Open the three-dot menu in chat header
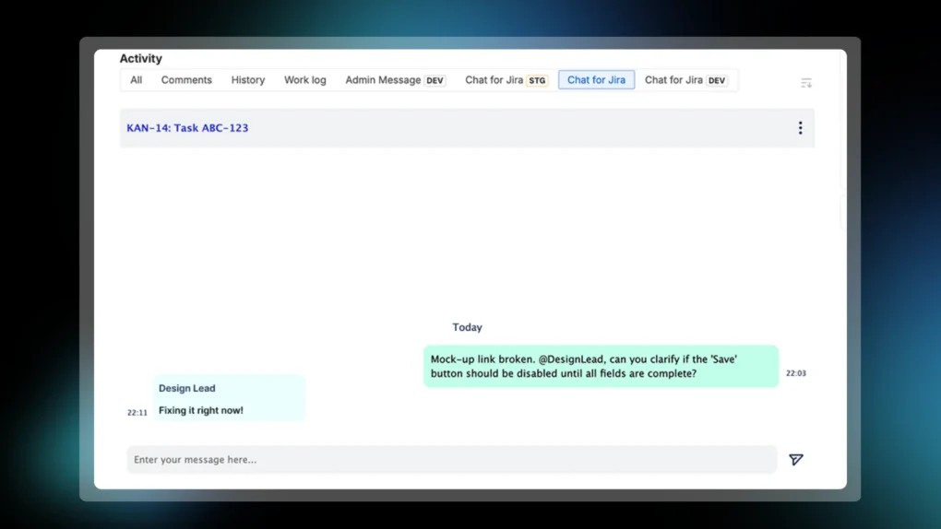The height and width of the screenshot is (529, 941). (800, 128)
